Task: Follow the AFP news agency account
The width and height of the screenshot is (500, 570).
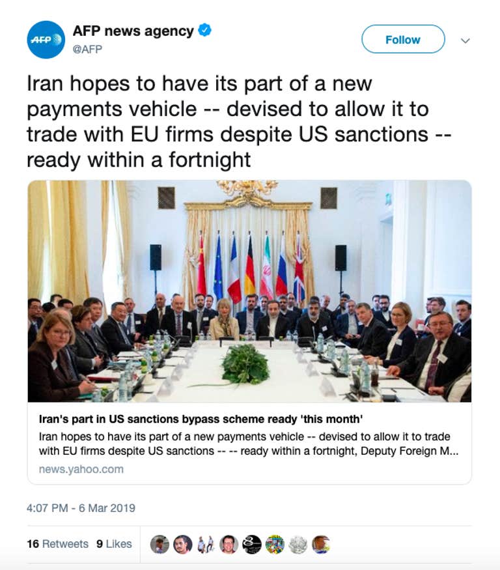Action: tap(403, 39)
